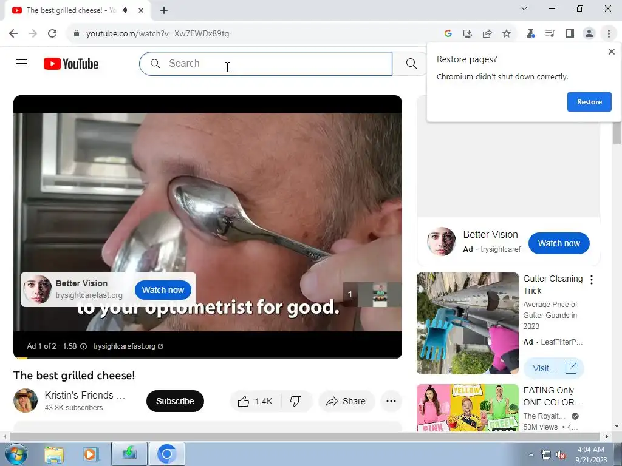622x466 pixels.
Task: Open more actions ellipsis under video
Action: [391, 402]
